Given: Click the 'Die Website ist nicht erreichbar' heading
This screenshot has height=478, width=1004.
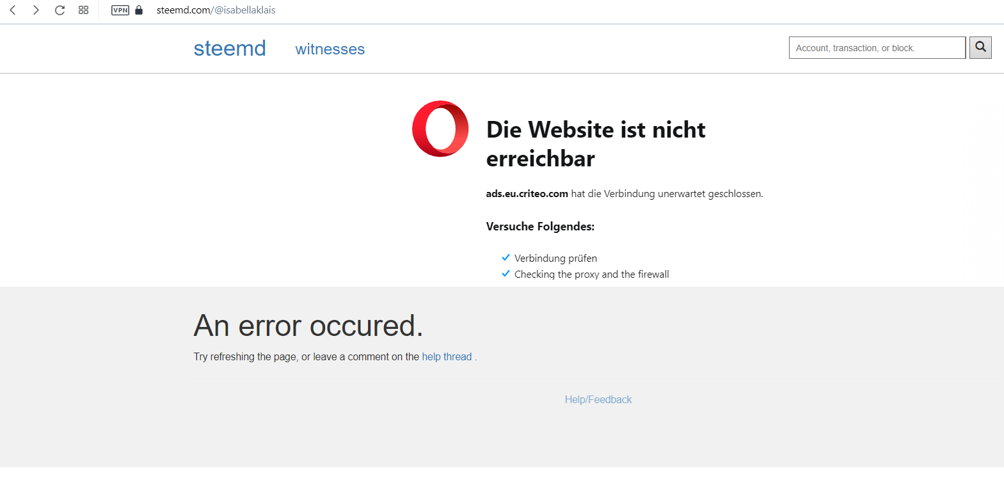Looking at the screenshot, I should click(596, 144).
